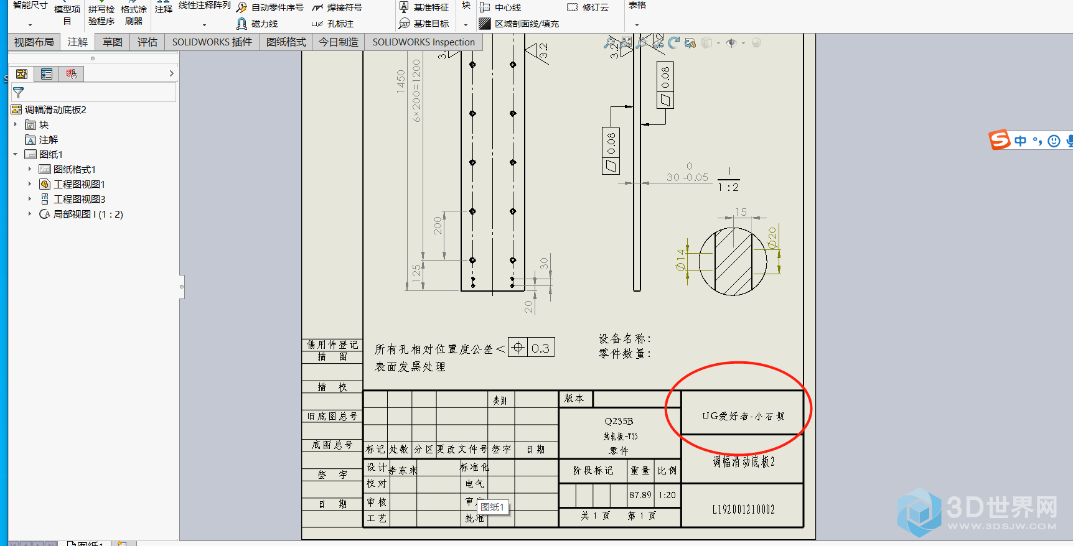Click the tree filter search field

tap(94, 93)
